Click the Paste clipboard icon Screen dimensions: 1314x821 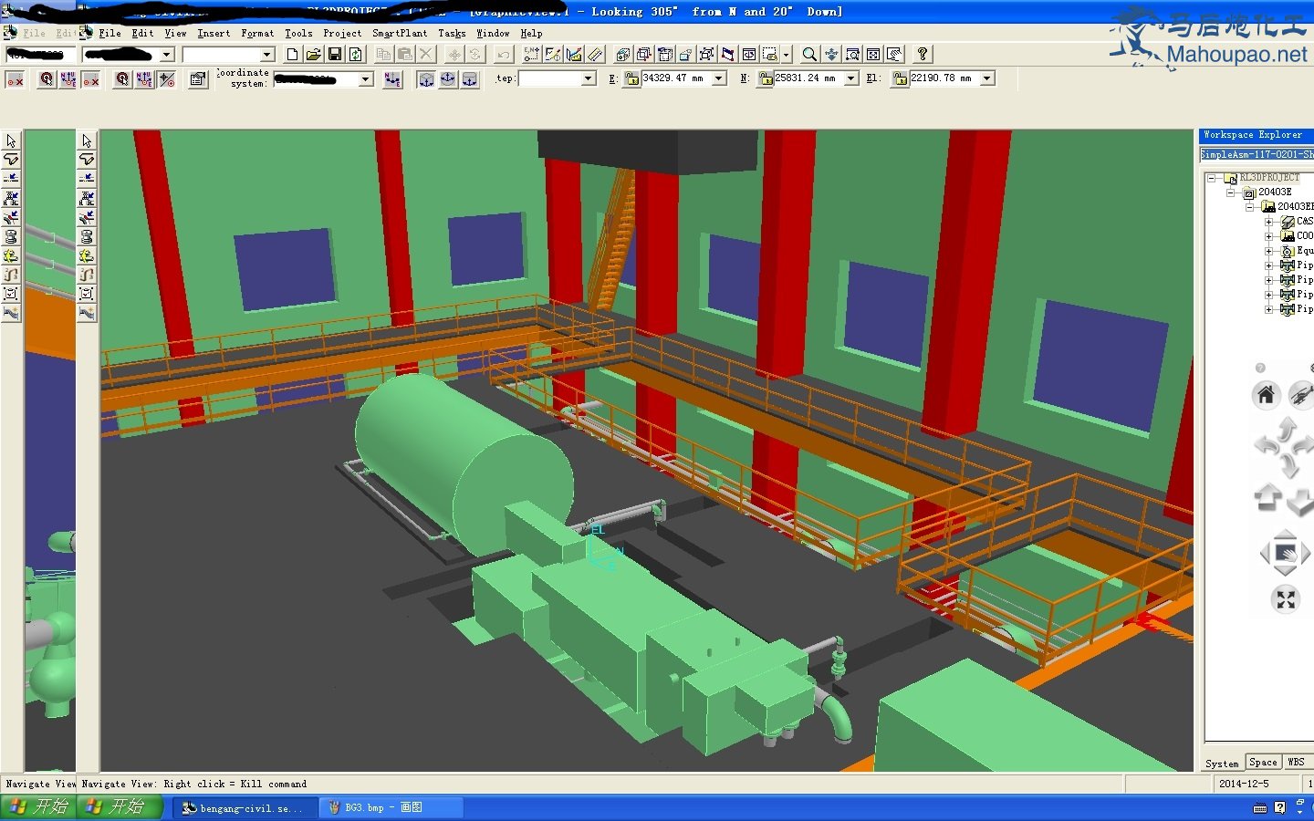coord(404,55)
